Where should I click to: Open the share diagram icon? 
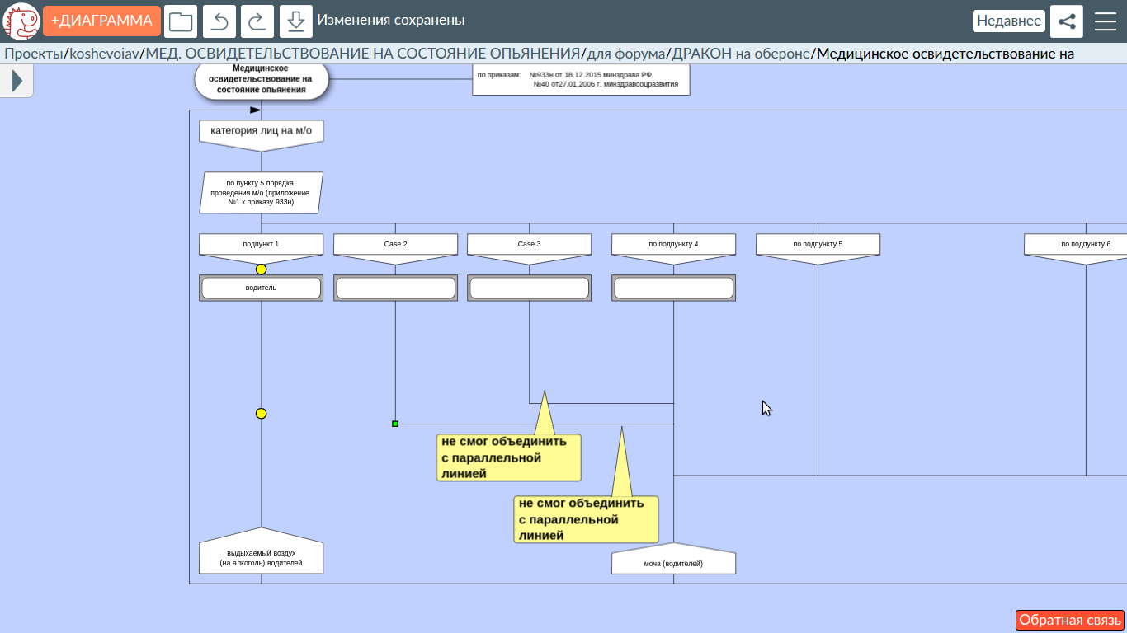coord(1067,21)
